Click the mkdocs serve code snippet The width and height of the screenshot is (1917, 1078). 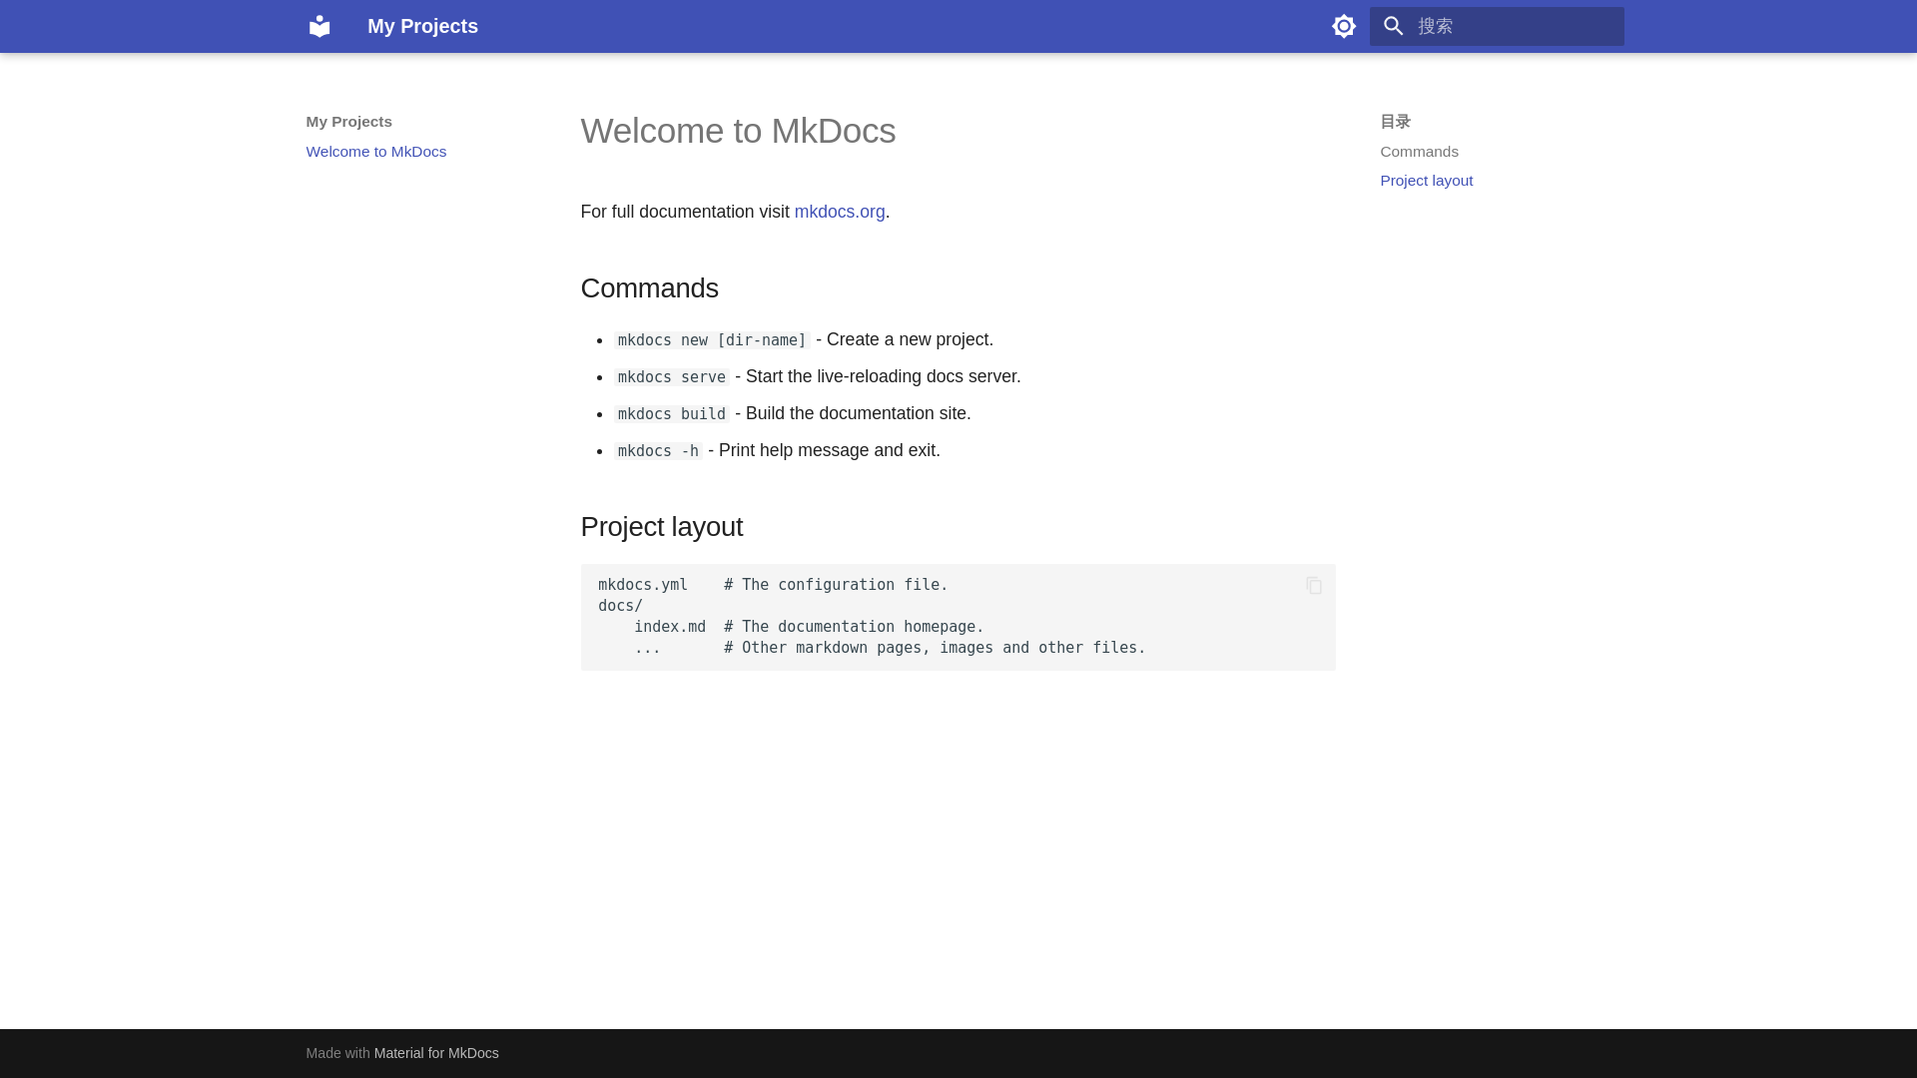pyautogui.click(x=672, y=377)
